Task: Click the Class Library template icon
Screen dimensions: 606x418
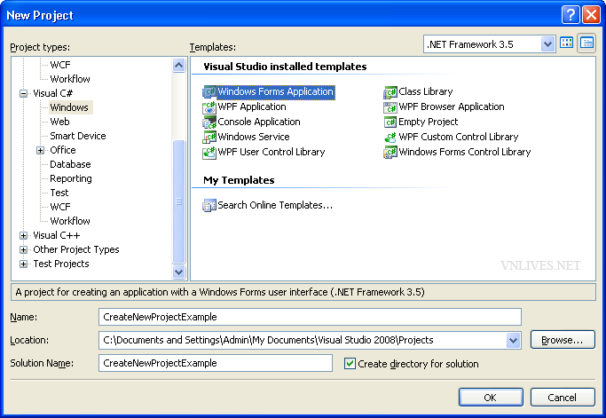Action: 390,92
